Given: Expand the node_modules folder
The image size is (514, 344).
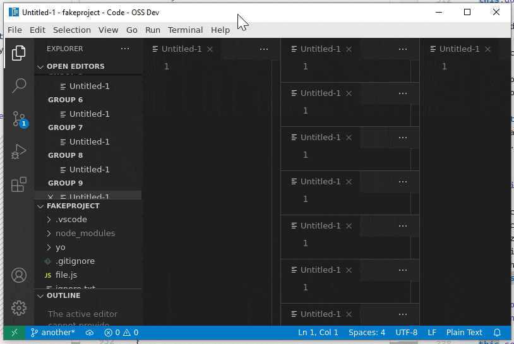Looking at the screenshot, I should pos(85,233).
